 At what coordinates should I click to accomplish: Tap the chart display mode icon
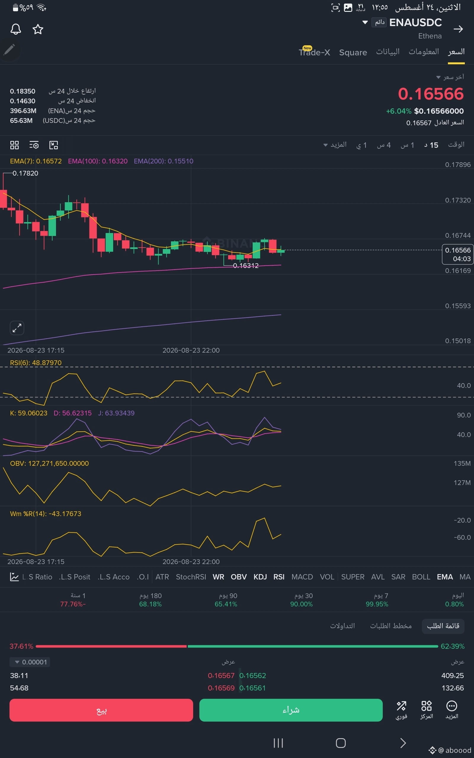[x=54, y=145]
